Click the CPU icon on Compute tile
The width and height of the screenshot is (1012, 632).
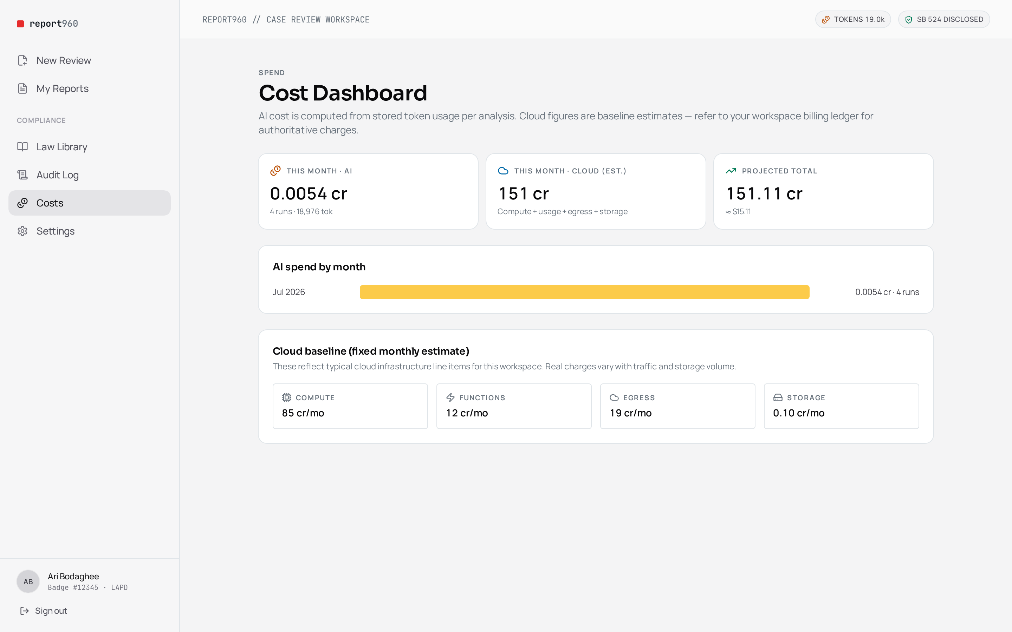click(286, 397)
